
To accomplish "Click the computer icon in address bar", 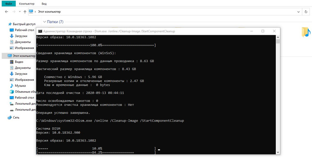I will tap(31, 11).
